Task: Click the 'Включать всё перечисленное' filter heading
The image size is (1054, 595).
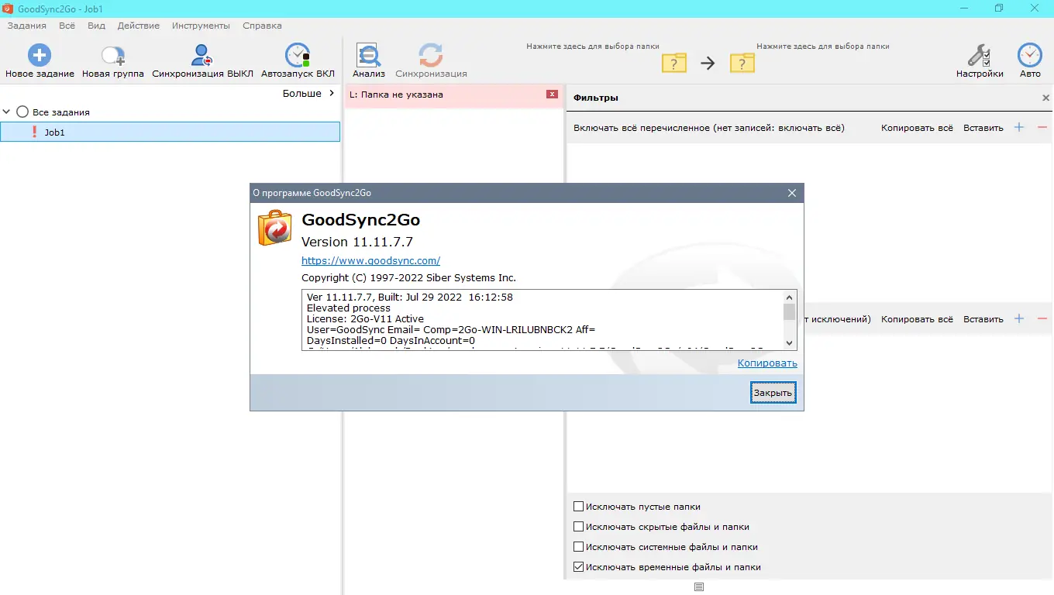Action: coord(709,128)
